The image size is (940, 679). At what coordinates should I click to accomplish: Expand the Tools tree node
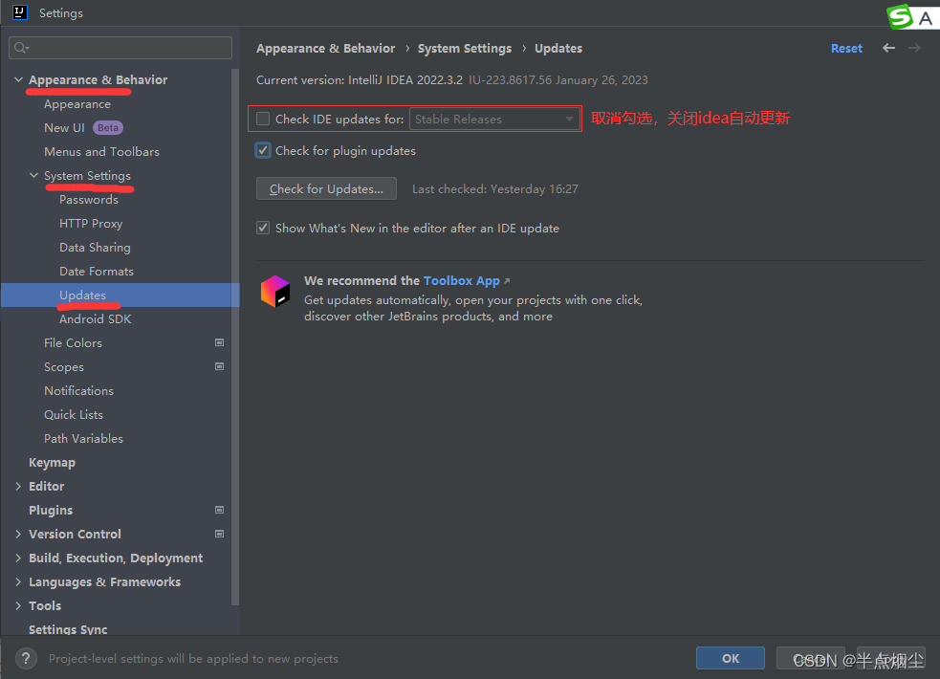pos(18,605)
